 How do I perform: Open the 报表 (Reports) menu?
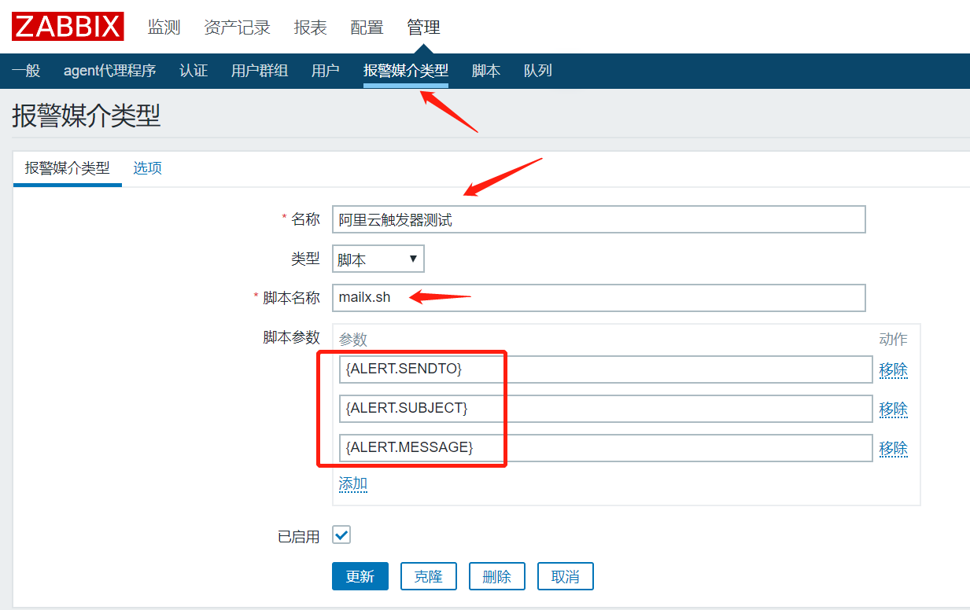pyautogui.click(x=310, y=26)
